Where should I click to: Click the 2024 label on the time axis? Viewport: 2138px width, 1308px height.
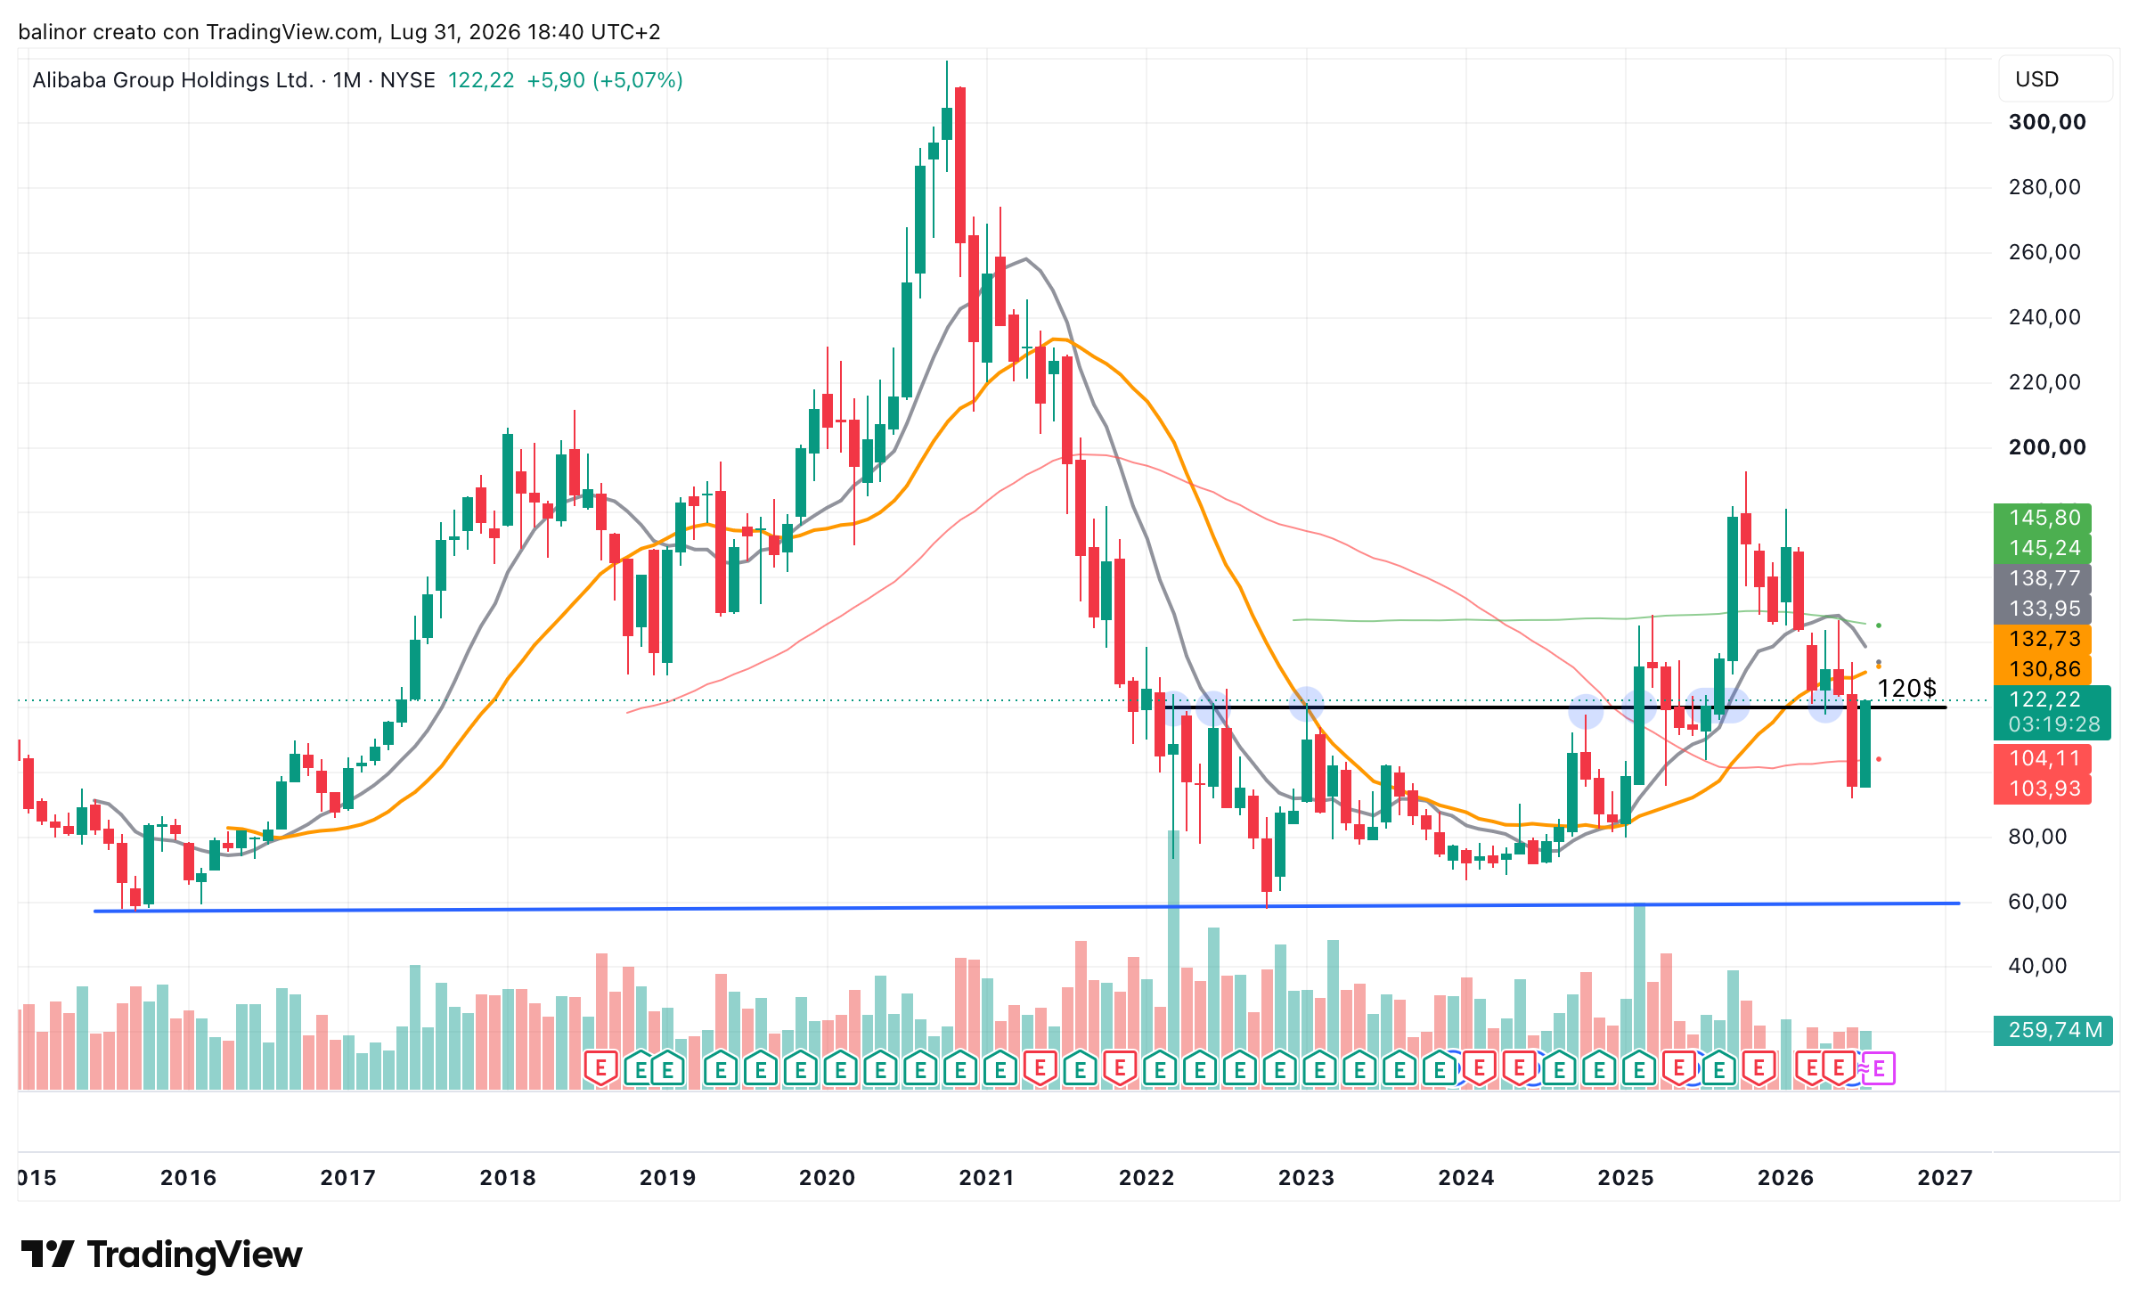(1465, 1178)
